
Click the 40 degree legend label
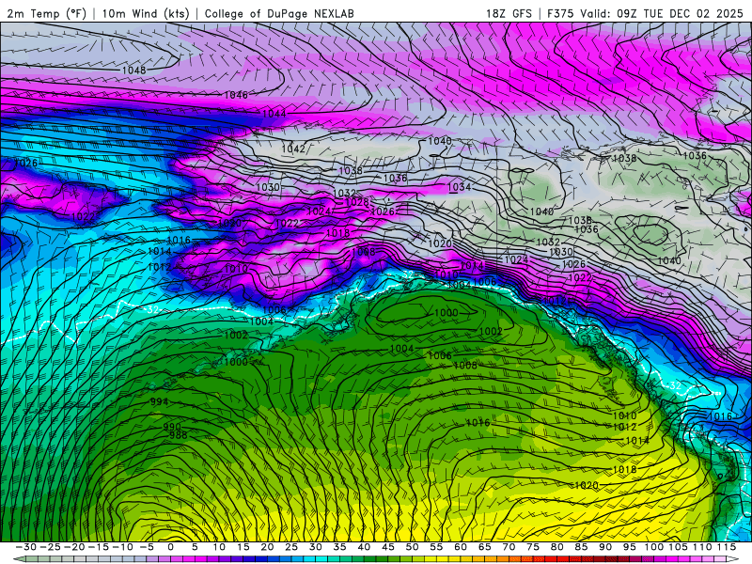click(x=364, y=547)
